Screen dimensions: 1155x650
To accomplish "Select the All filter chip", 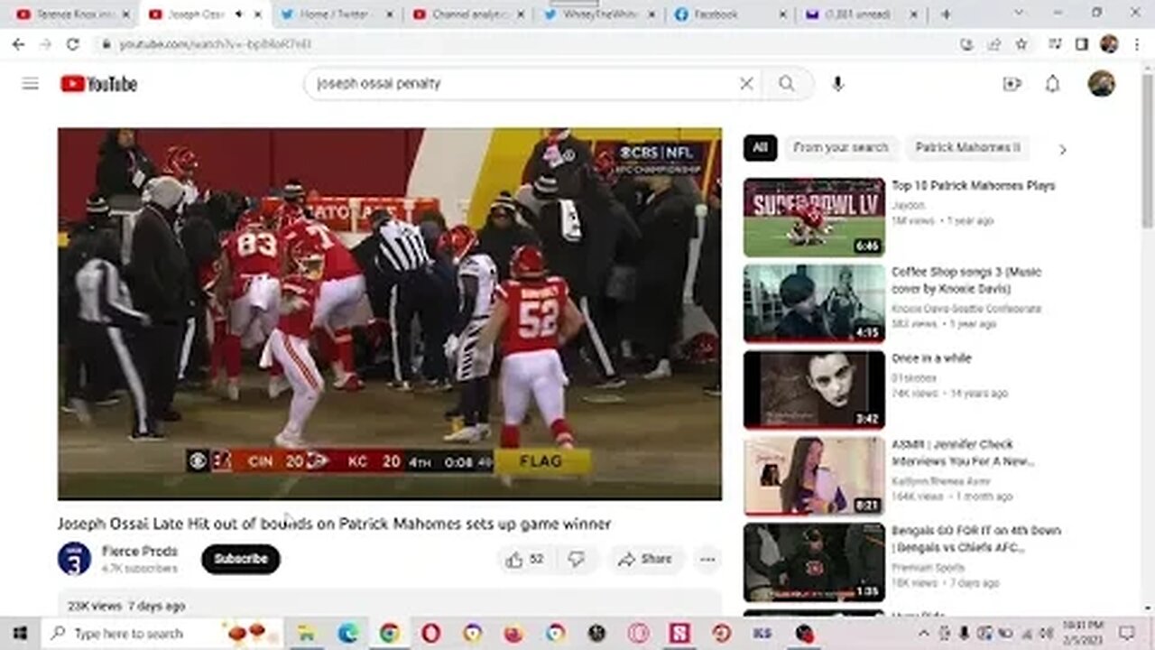I will [760, 147].
